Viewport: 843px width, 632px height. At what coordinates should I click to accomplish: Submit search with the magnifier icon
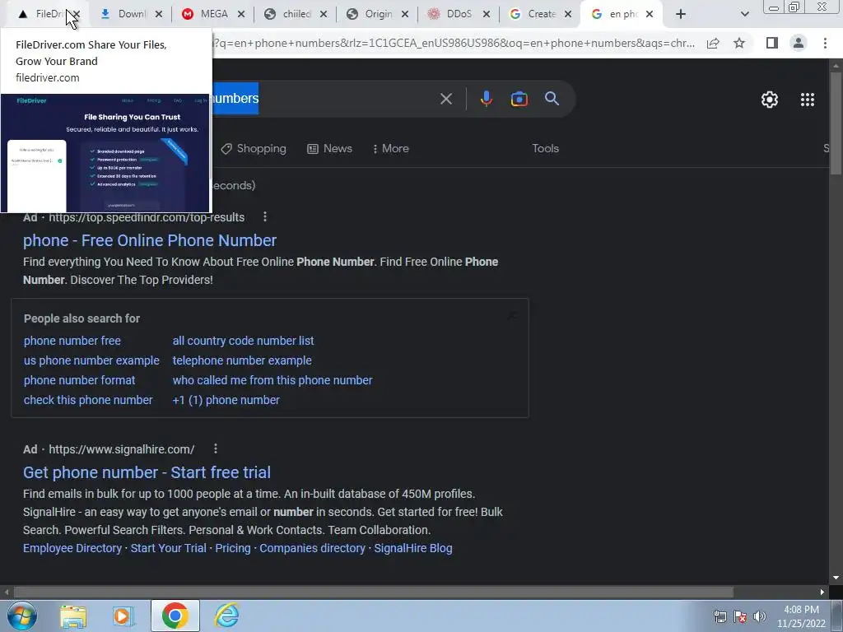click(x=552, y=99)
